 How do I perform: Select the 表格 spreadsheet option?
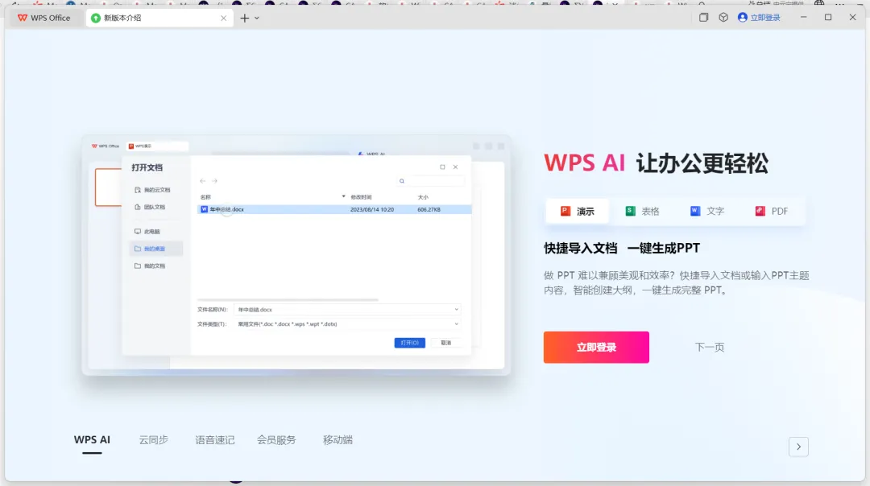pyautogui.click(x=643, y=211)
